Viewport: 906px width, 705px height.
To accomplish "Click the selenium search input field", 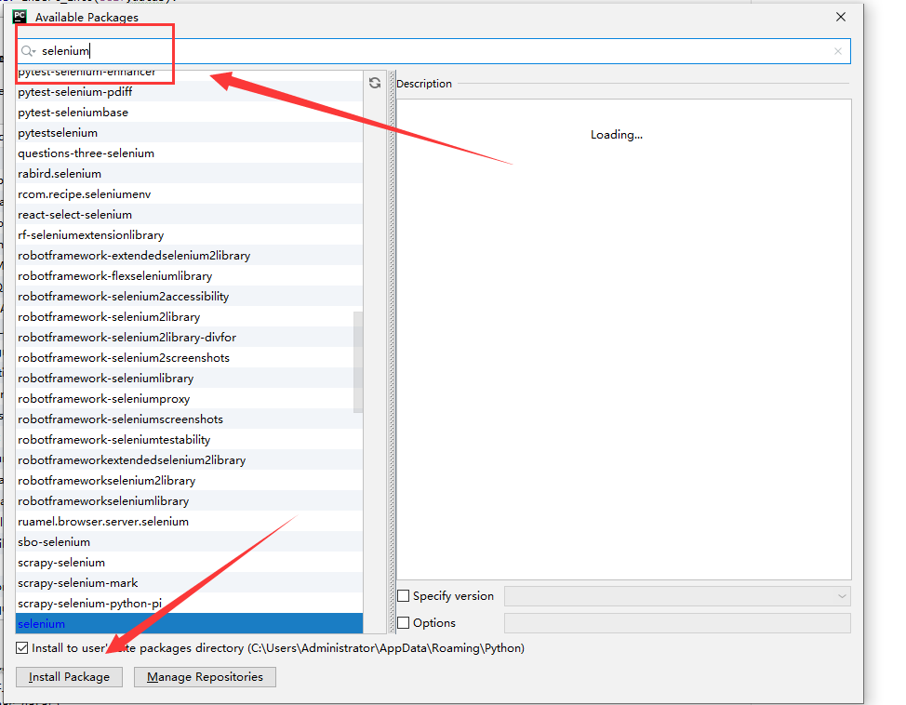I will tap(433, 51).
